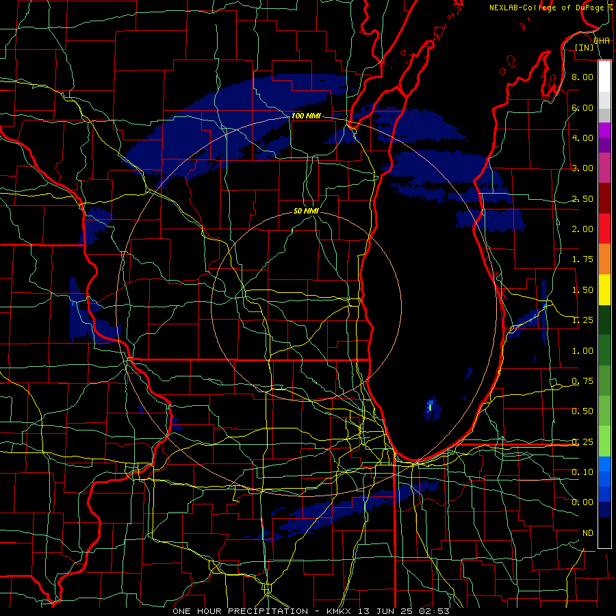Pick the yellow swatch in the color scale
This screenshot has width=616, height=616.
coord(604,290)
